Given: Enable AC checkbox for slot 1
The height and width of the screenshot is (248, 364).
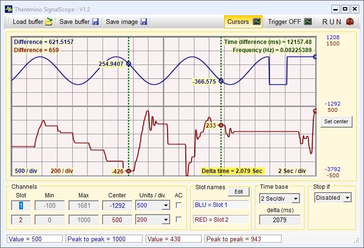Looking at the screenshot, I should pyautogui.click(x=179, y=205).
